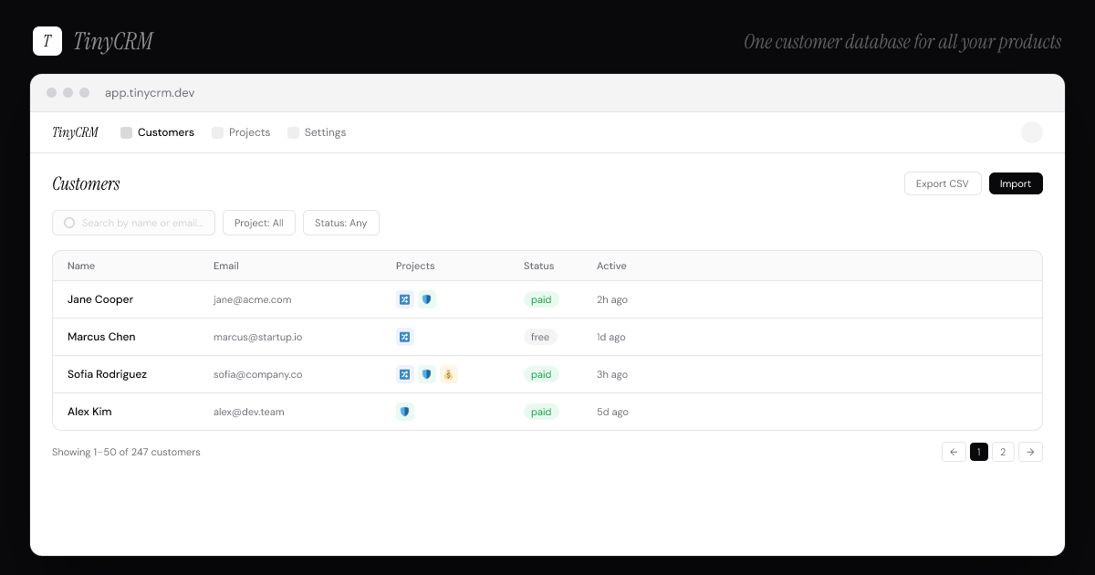This screenshot has height=575, width=1095.
Task: Click the paid status badge for Alex Kim
Action: pos(541,412)
